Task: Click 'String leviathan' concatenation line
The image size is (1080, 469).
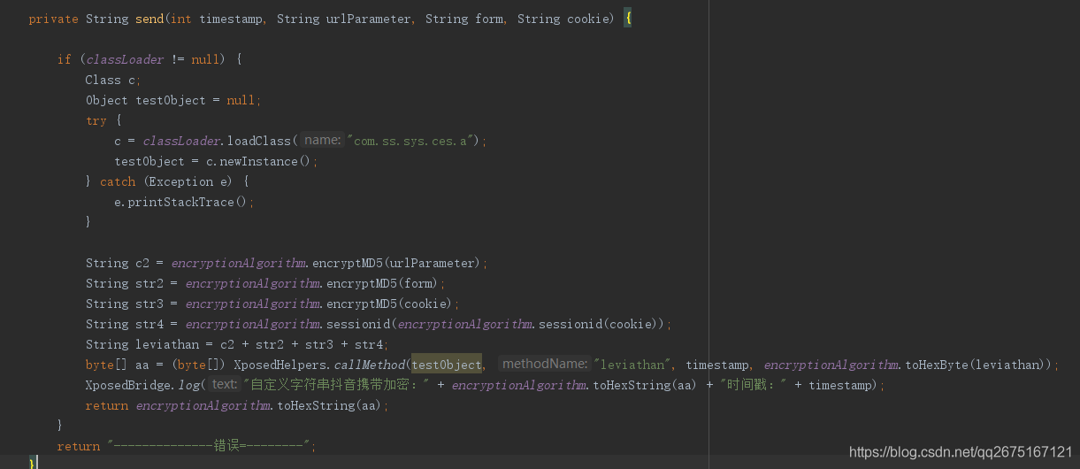Action: (238, 344)
